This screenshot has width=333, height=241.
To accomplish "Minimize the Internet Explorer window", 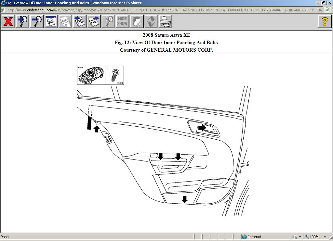I will pos(318,3).
